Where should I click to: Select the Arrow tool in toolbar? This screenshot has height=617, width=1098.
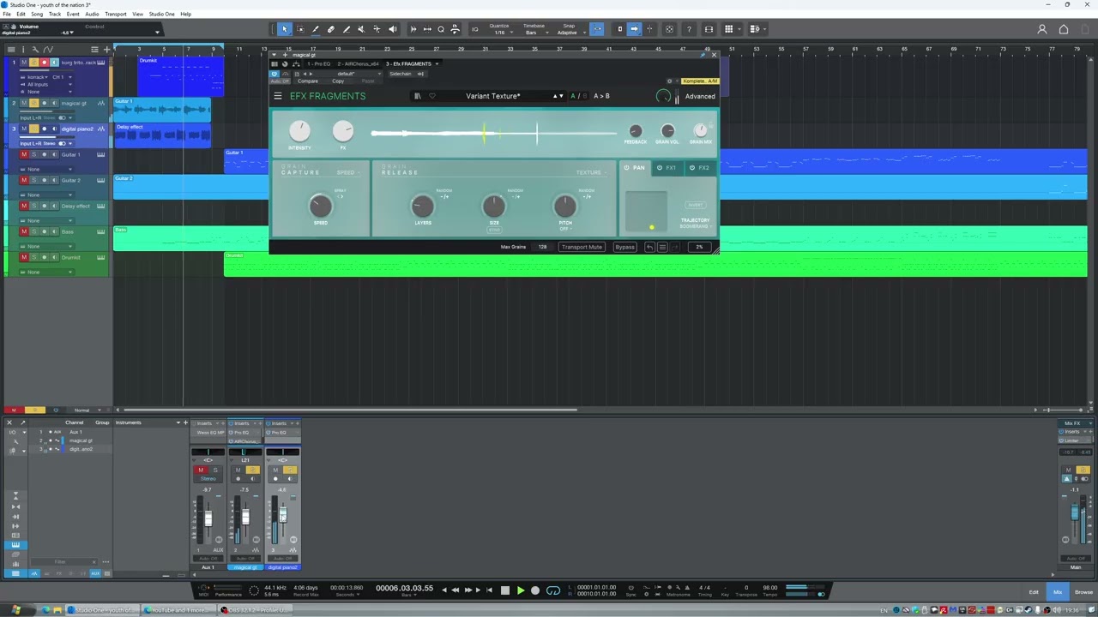tap(285, 29)
